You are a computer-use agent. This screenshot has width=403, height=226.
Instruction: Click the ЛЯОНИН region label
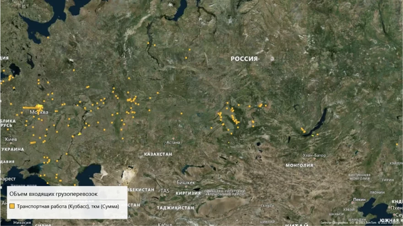pyautogui.click(x=377, y=192)
